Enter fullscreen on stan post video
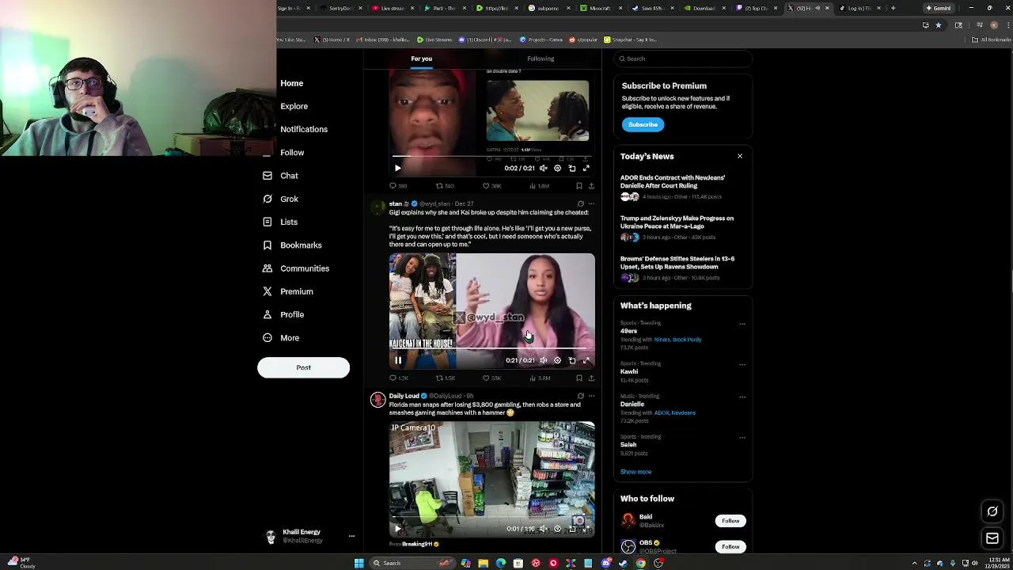The height and width of the screenshot is (570, 1013). point(586,360)
